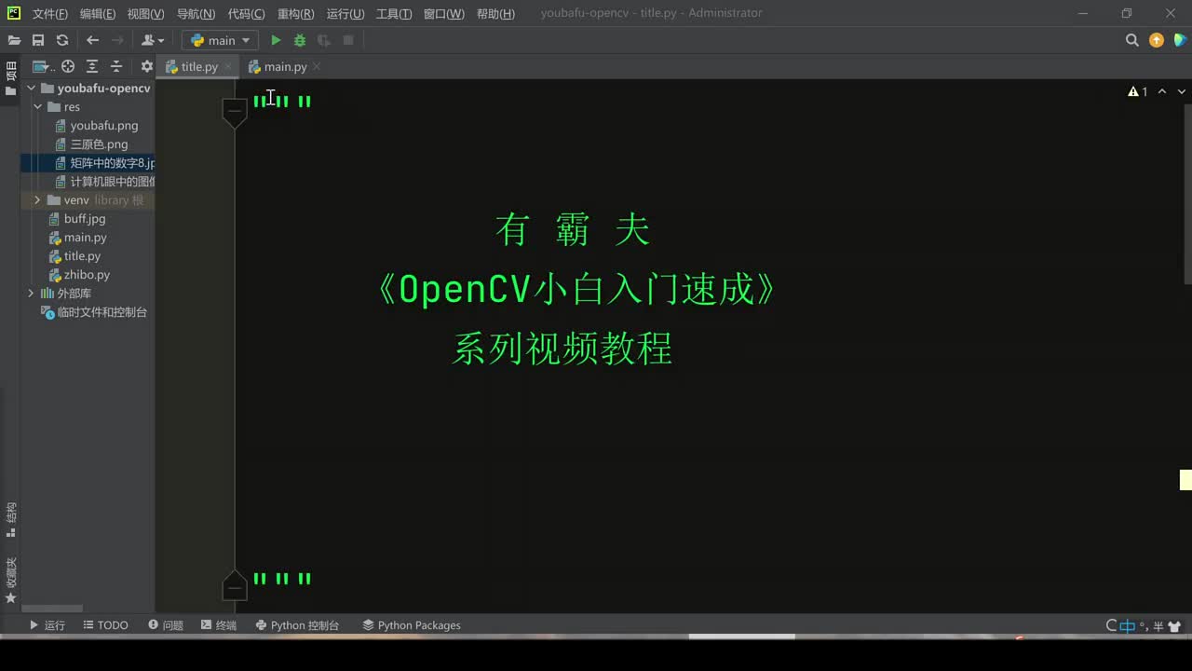Image resolution: width=1192 pixels, height=671 pixels.
Task: Expand the venv folder
Action: click(37, 200)
